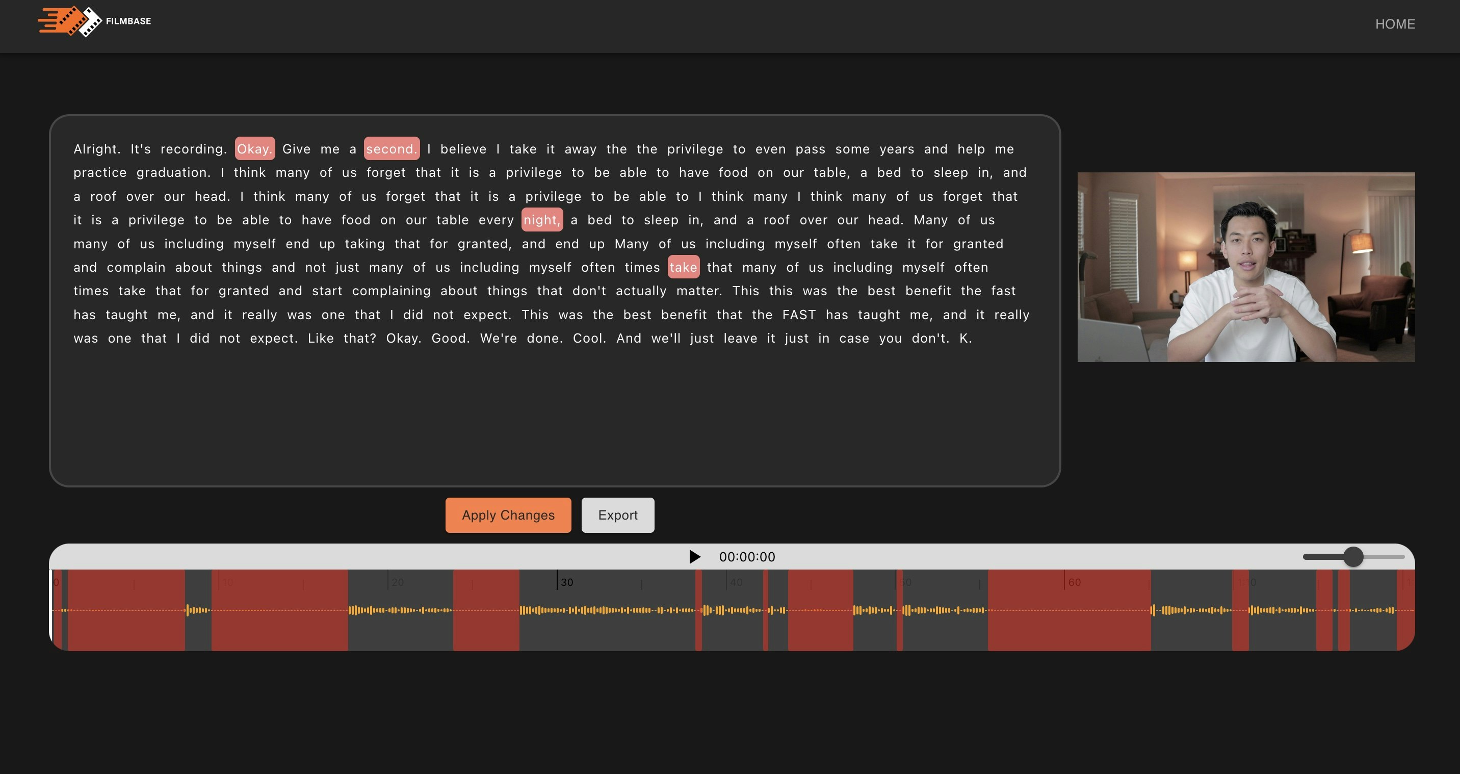Click the 20-second marker on timeline
This screenshot has width=1460, height=774.
pyautogui.click(x=397, y=582)
